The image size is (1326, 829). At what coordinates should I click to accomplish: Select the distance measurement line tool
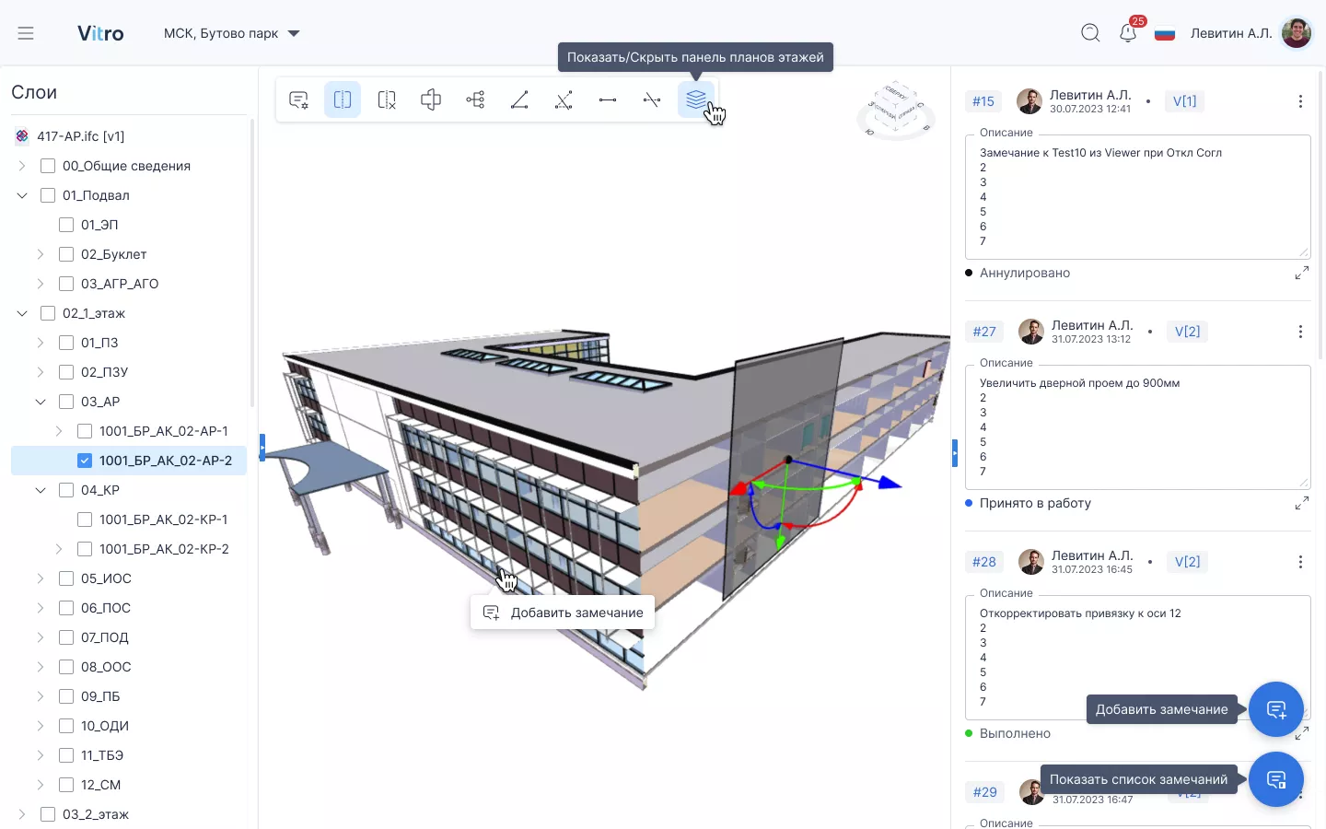(608, 99)
